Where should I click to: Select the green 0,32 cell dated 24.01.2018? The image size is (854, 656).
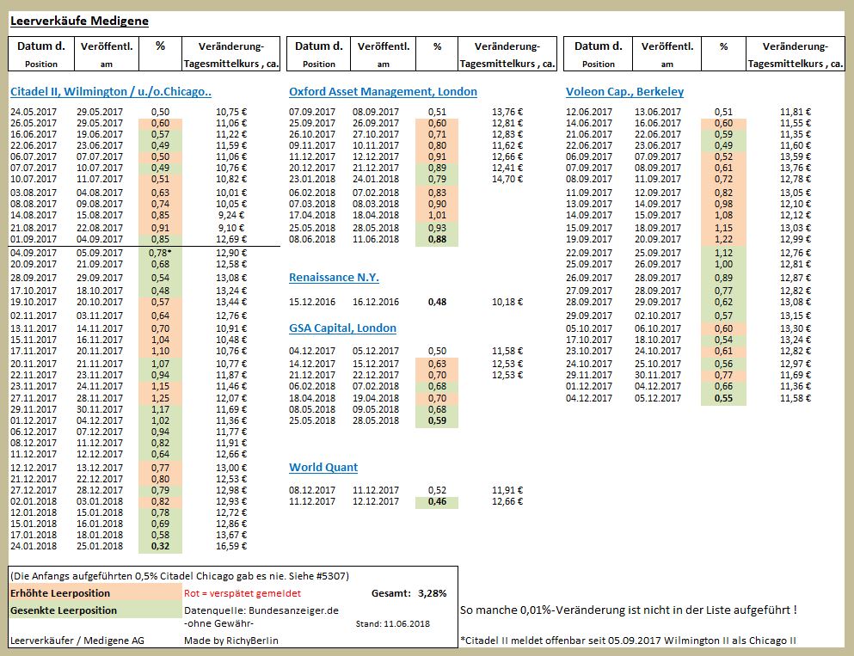(x=159, y=545)
